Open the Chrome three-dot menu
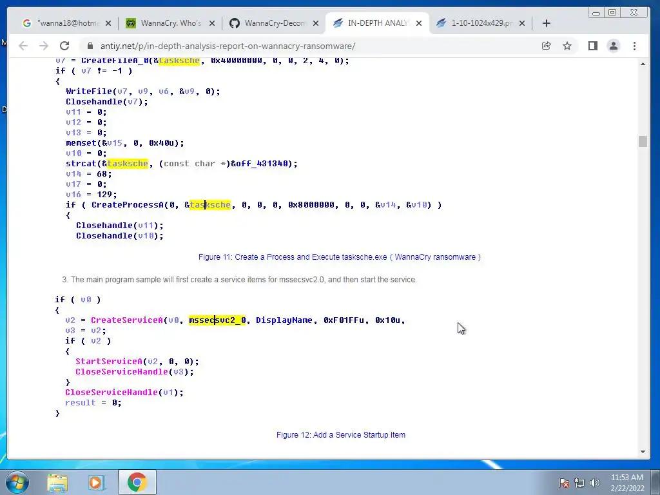The image size is (660, 495). pyautogui.click(x=634, y=46)
